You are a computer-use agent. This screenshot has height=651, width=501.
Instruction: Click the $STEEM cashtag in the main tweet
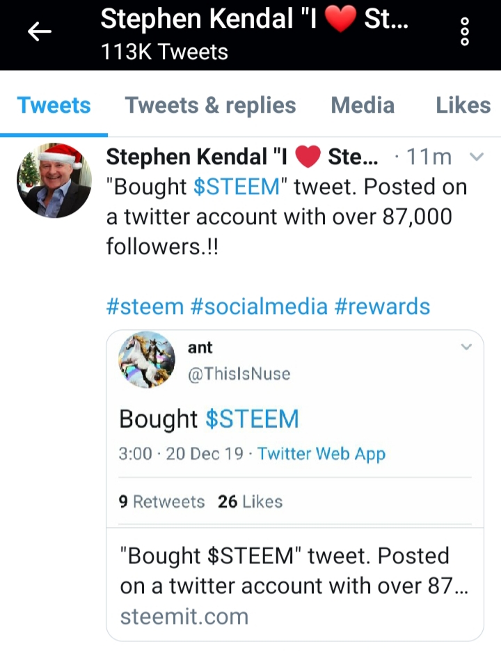(237, 187)
